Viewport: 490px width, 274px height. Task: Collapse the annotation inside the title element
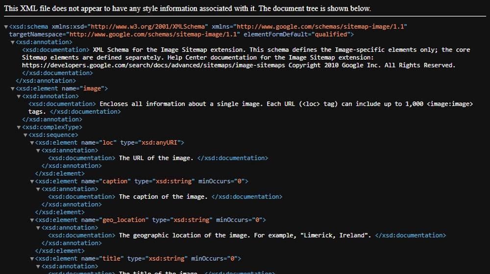38,267
